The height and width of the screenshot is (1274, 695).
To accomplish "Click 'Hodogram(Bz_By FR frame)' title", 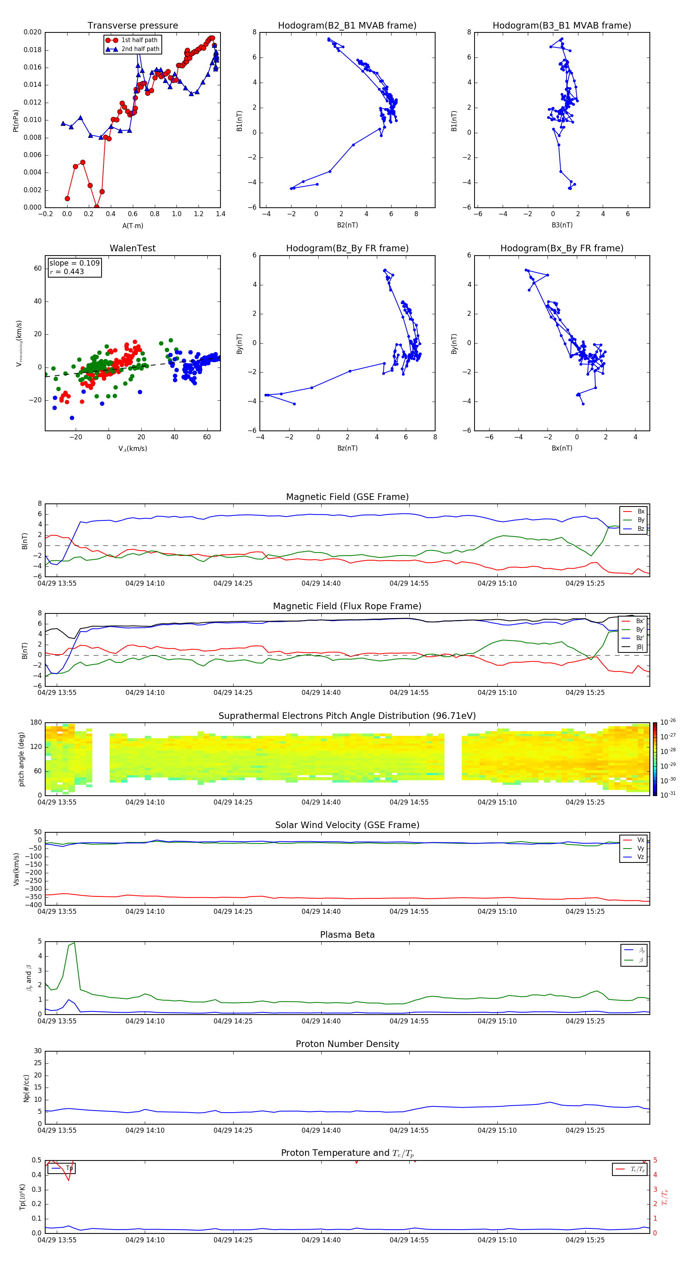I will (347, 248).
